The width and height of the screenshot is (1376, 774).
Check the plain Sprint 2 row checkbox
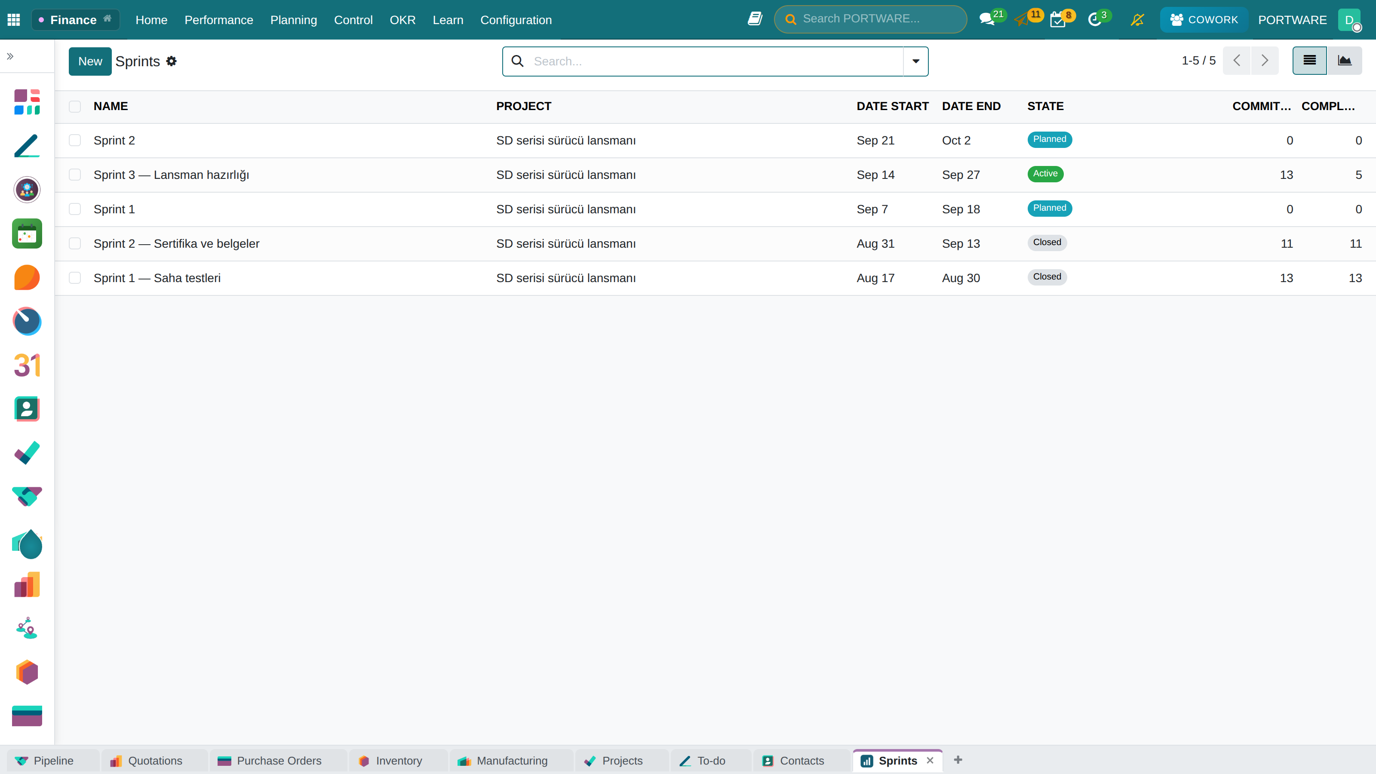pos(75,141)
